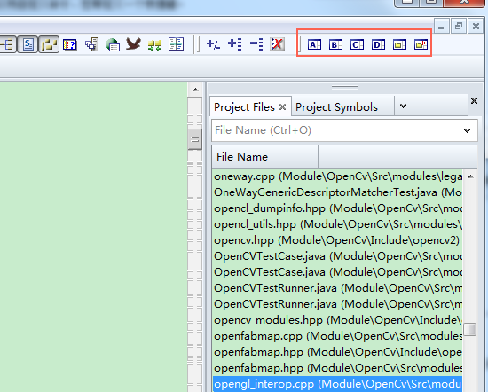This screenshot has height=392, width=488.
Task: Open the panel tabs overflow chevron
Action: (x=403, y=106)
